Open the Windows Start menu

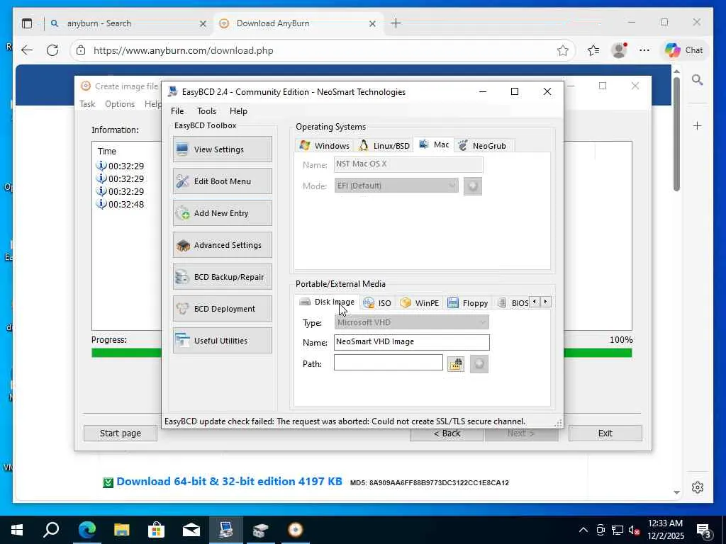click(x=17, y=530)
